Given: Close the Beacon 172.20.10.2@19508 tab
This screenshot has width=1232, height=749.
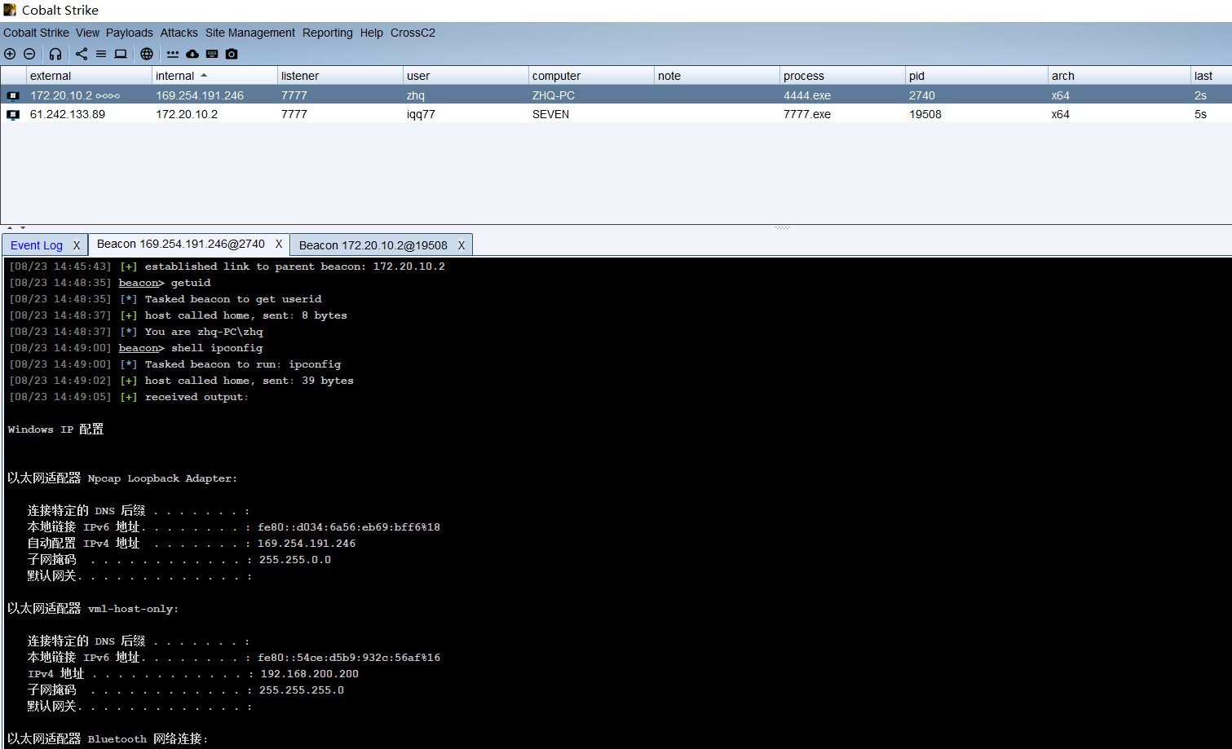Looking at the screenshot, I should [x=461, y=245].
